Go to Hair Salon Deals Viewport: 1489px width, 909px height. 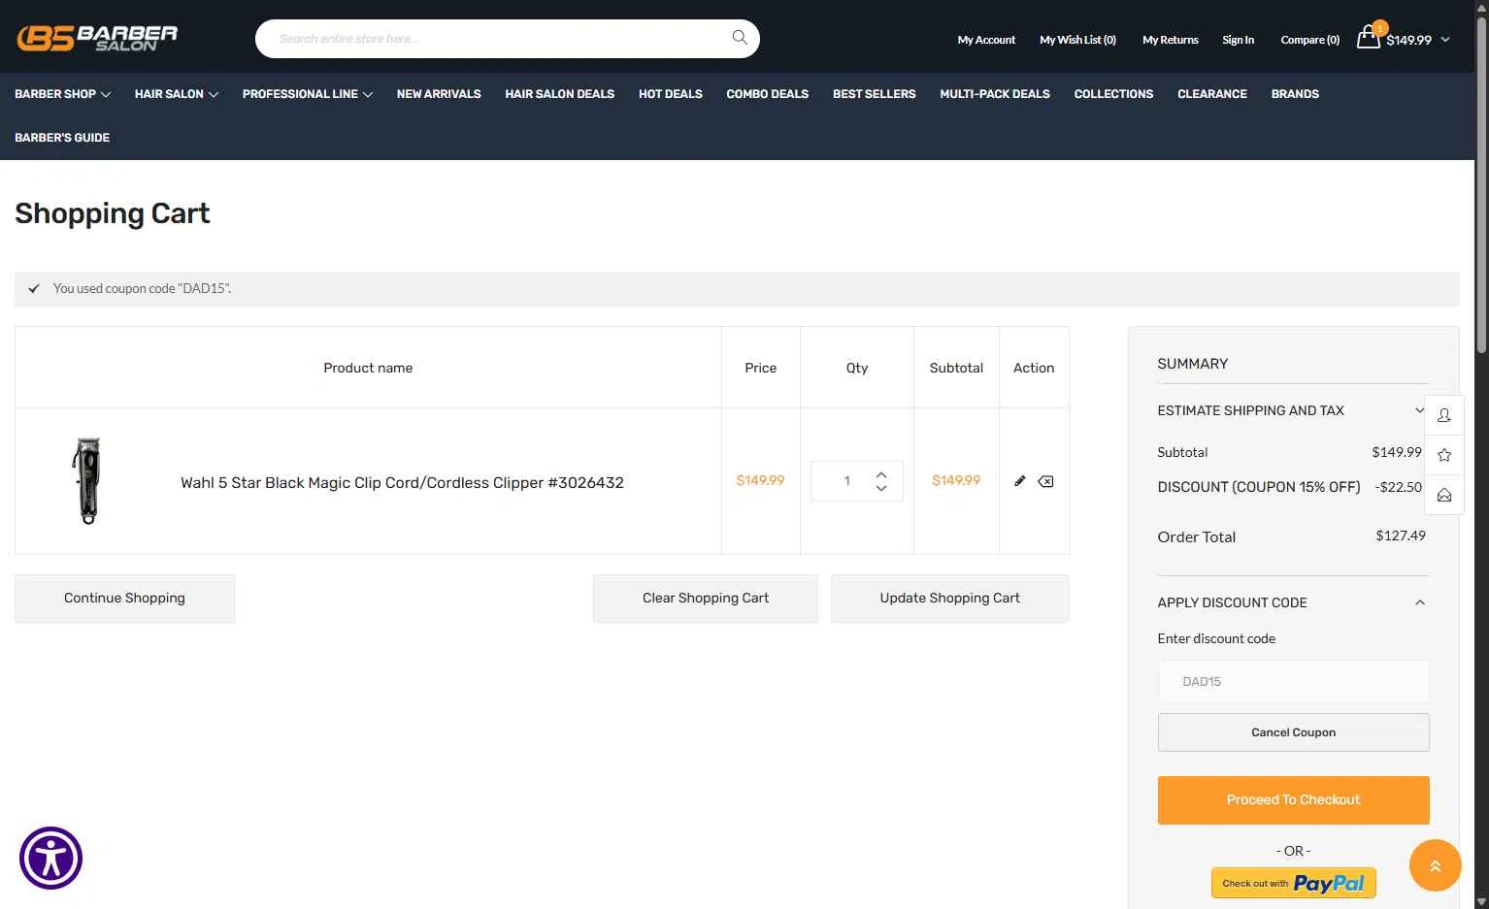click(560, 94)
